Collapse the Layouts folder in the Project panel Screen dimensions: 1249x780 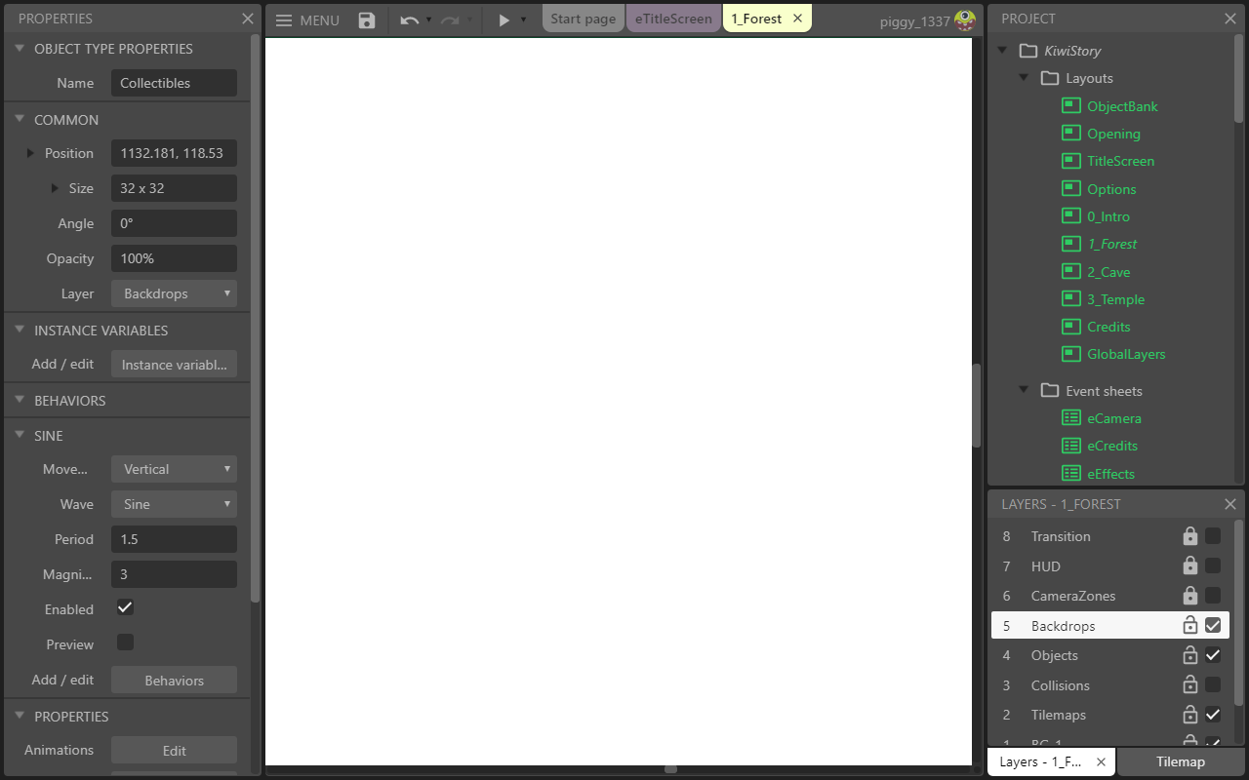tap(1025, 78)
